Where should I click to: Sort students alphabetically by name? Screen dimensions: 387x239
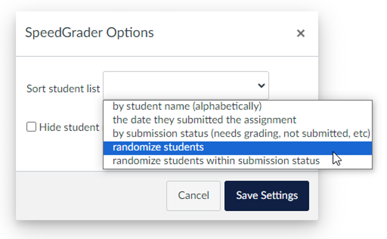click(x=187, y=106)
